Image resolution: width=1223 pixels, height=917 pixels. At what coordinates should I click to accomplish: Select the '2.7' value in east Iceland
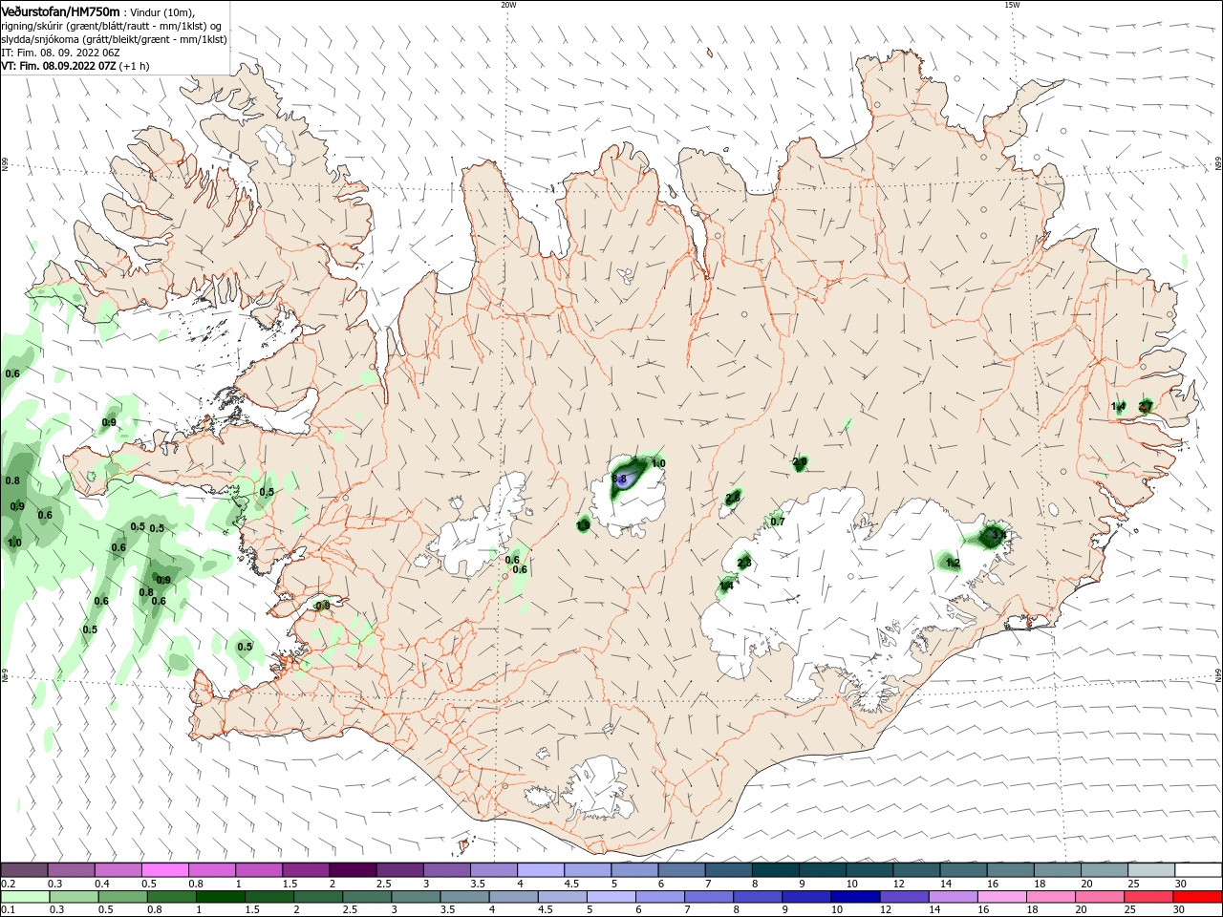point(1146,406)
